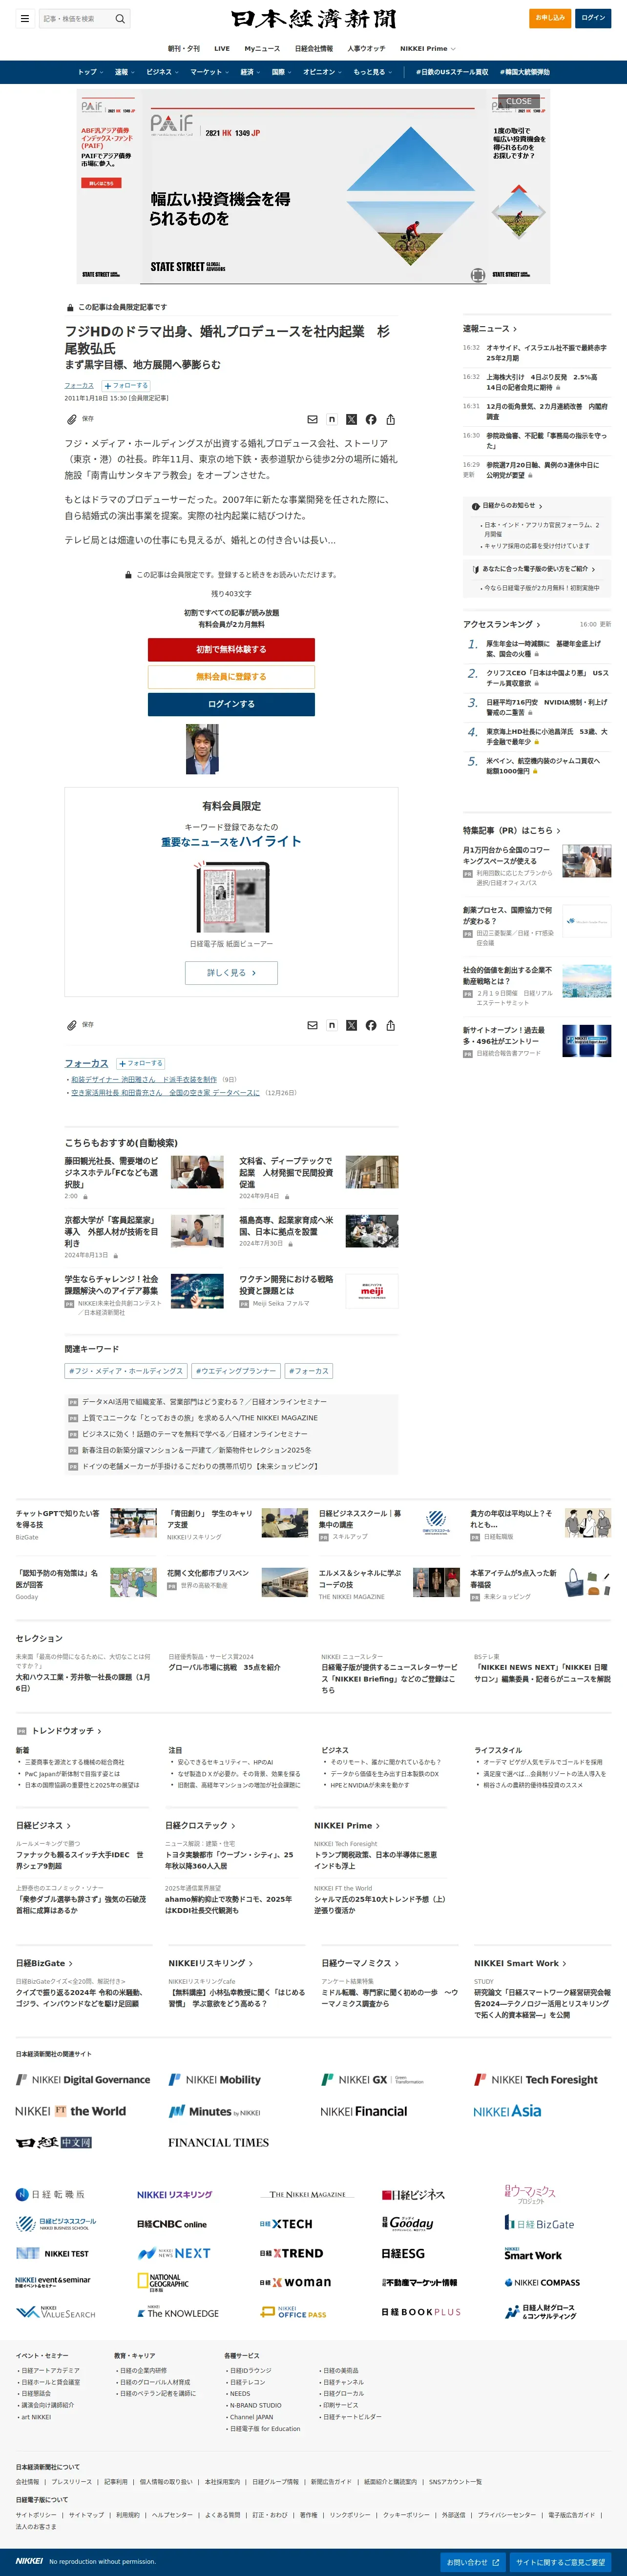Image resolution: width=627 pixels, height=2576 pixels.
Task: Click the header ログイン button
Action: [x=594, y=18]
